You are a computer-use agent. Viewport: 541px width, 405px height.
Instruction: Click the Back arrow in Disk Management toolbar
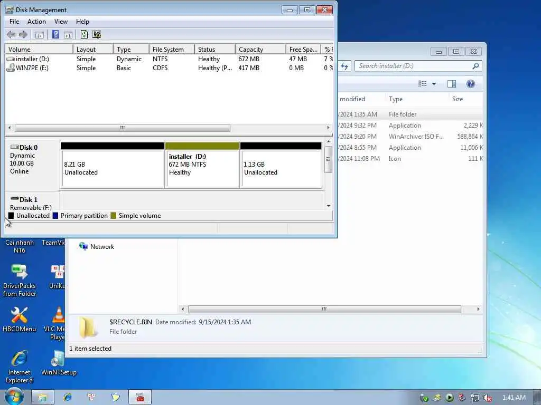11,34
